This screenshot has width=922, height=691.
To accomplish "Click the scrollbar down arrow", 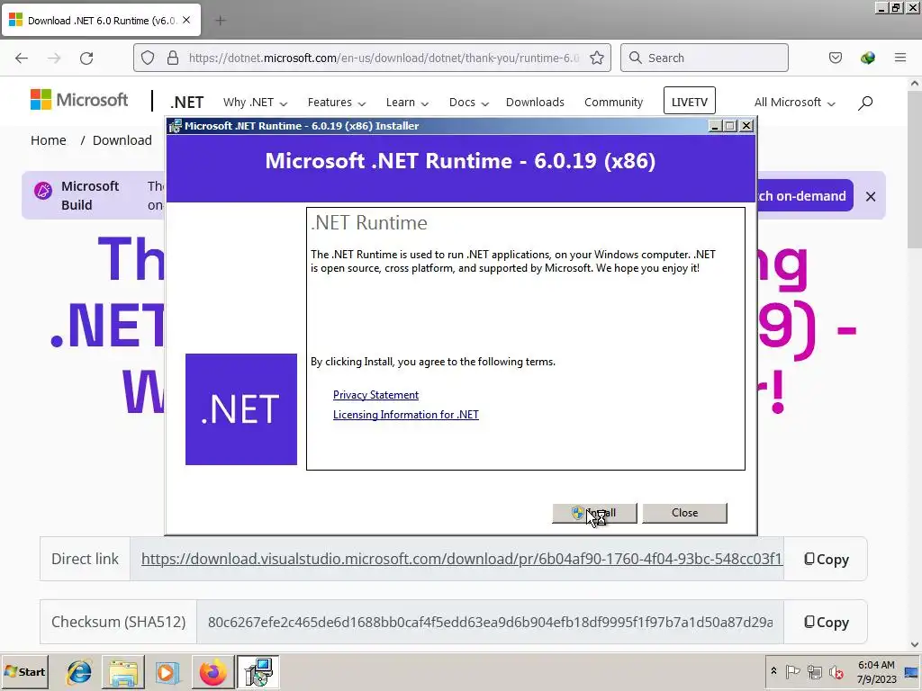I will pos(915,644).
